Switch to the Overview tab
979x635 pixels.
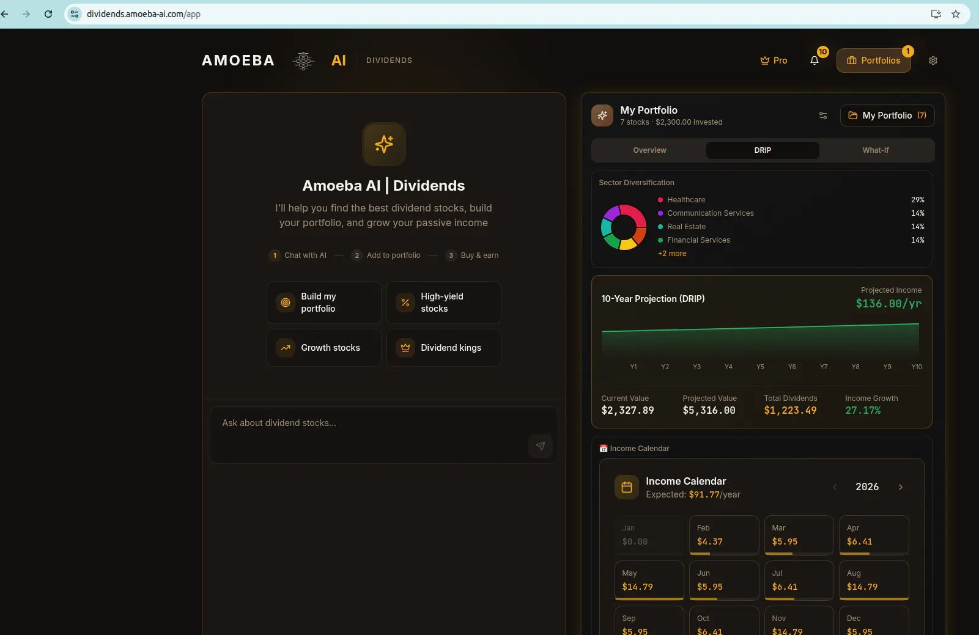point(649,150)
